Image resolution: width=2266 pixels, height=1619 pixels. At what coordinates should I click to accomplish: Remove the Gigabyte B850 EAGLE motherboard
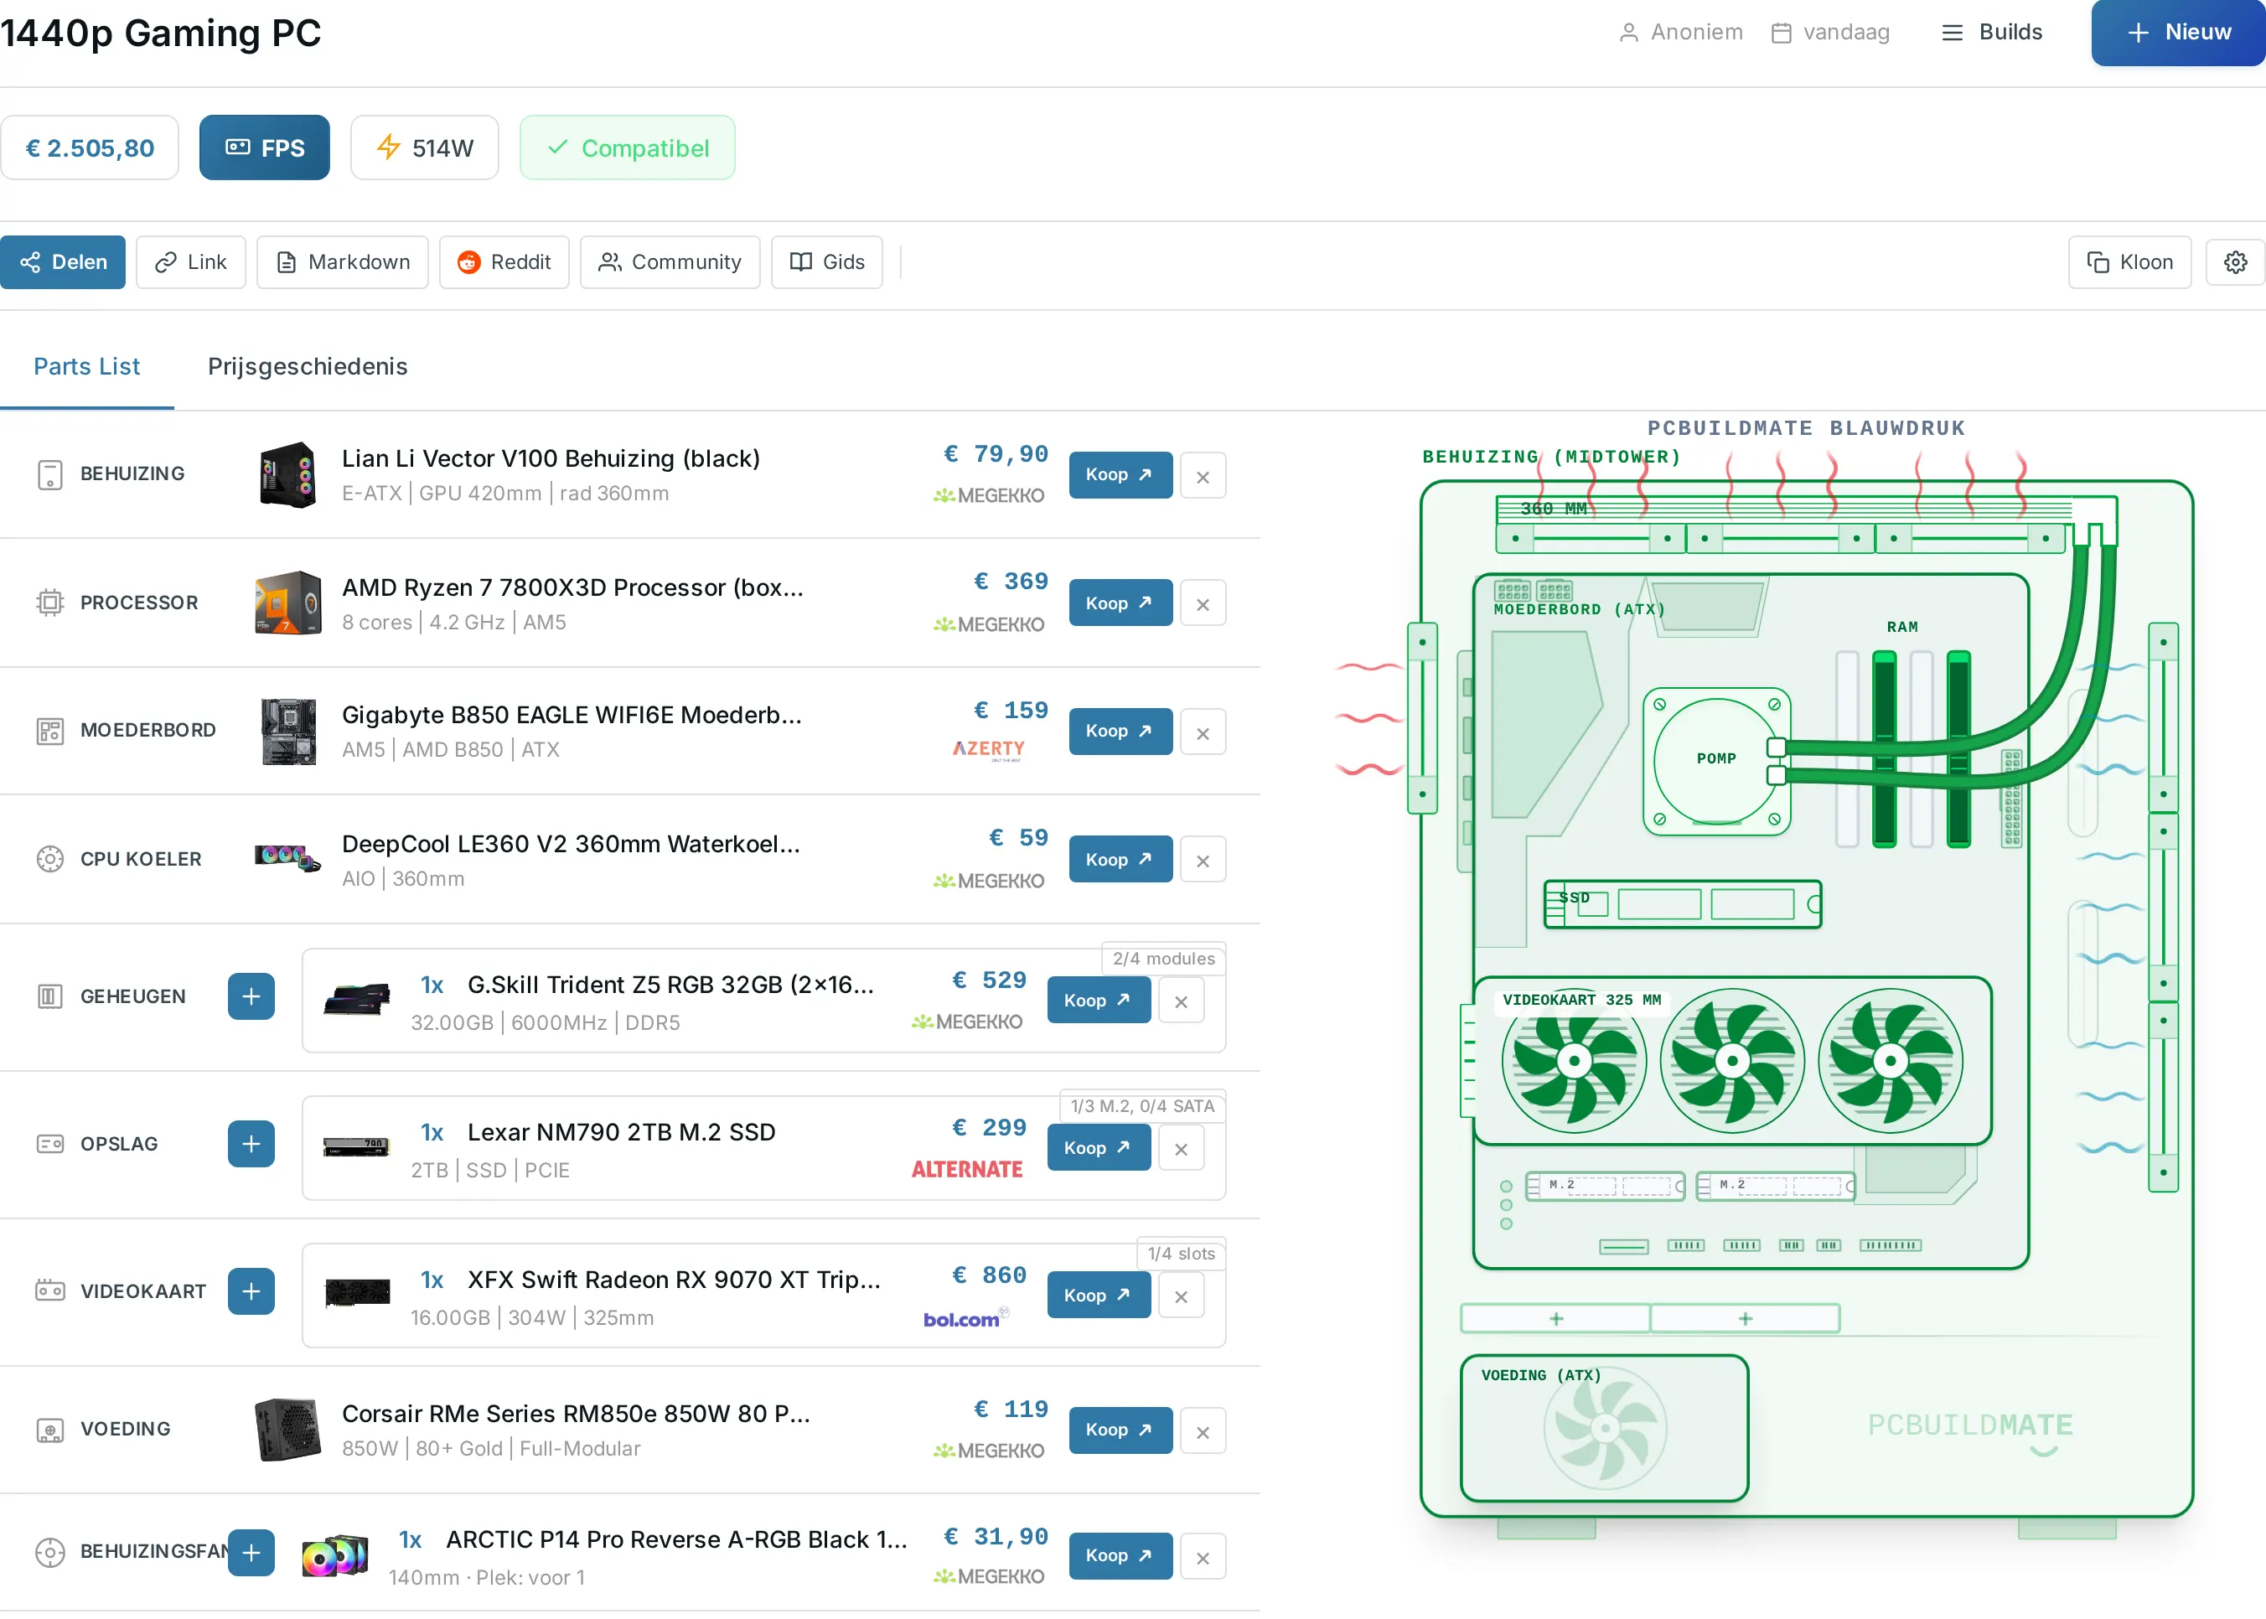click(x=1203, y=732)
